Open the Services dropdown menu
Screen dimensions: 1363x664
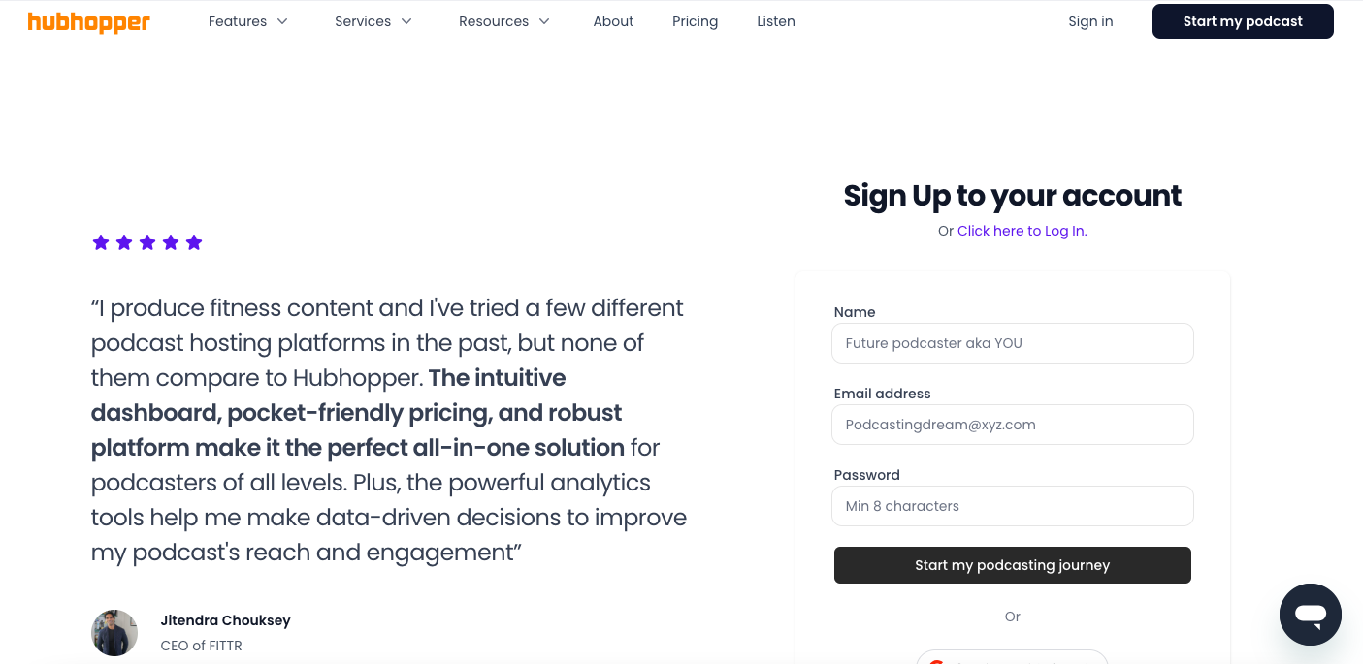(373, 20)
